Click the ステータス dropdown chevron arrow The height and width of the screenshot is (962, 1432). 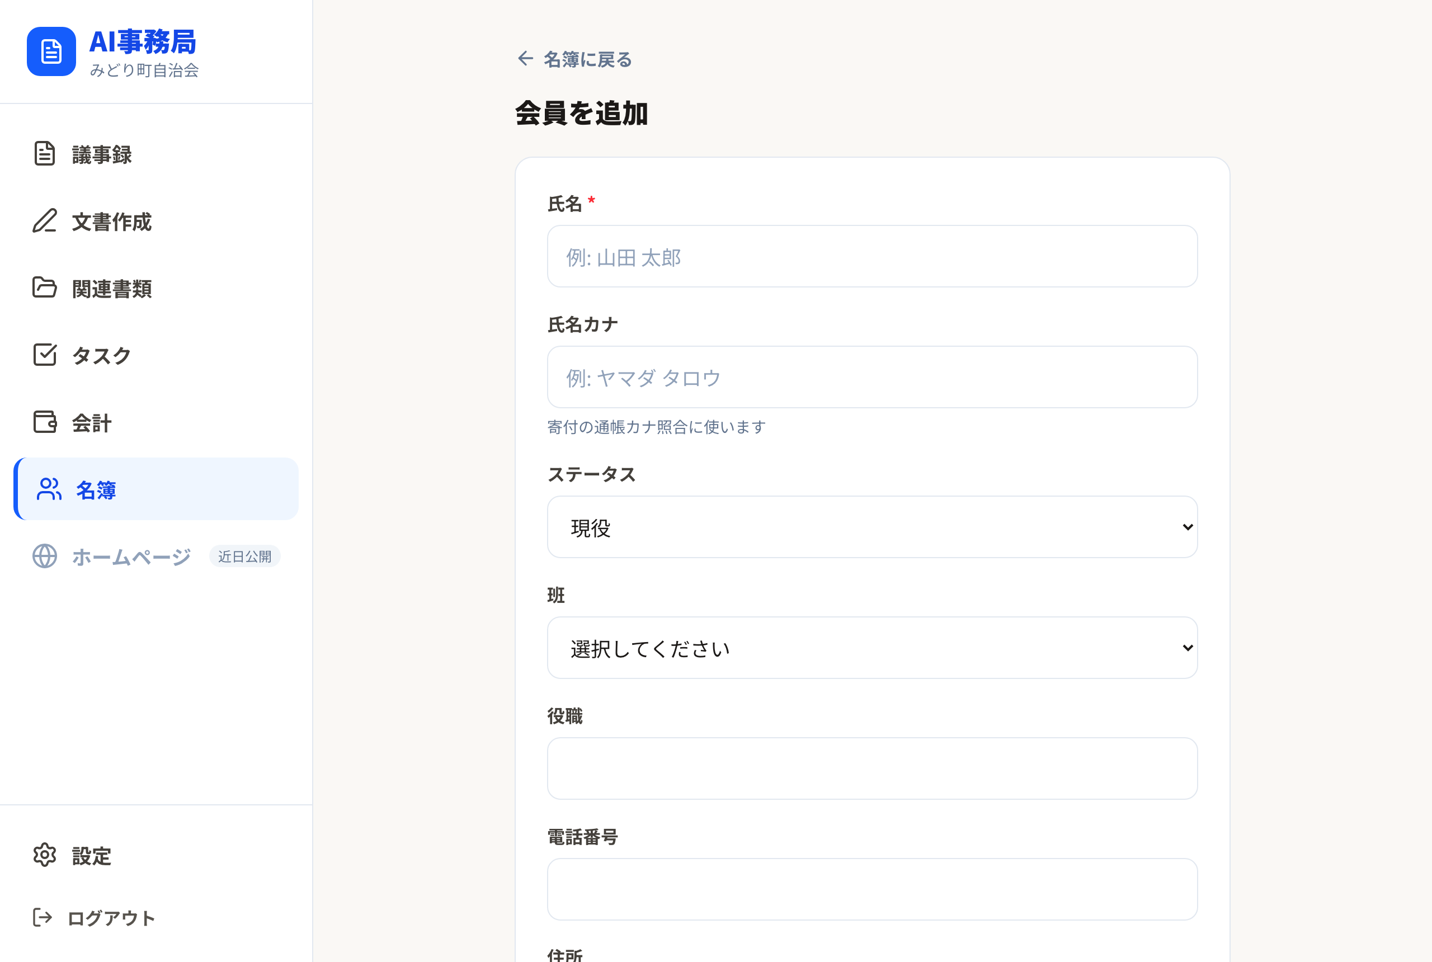point(1187,527)
